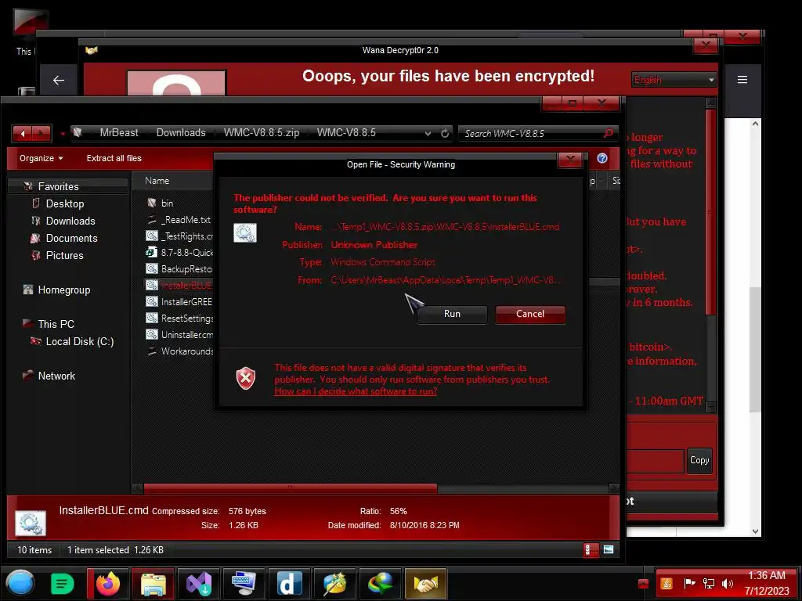The image size is (802, 601).
Task: Open 'How can I decide what software to run?' link
Action: point(356,391)
